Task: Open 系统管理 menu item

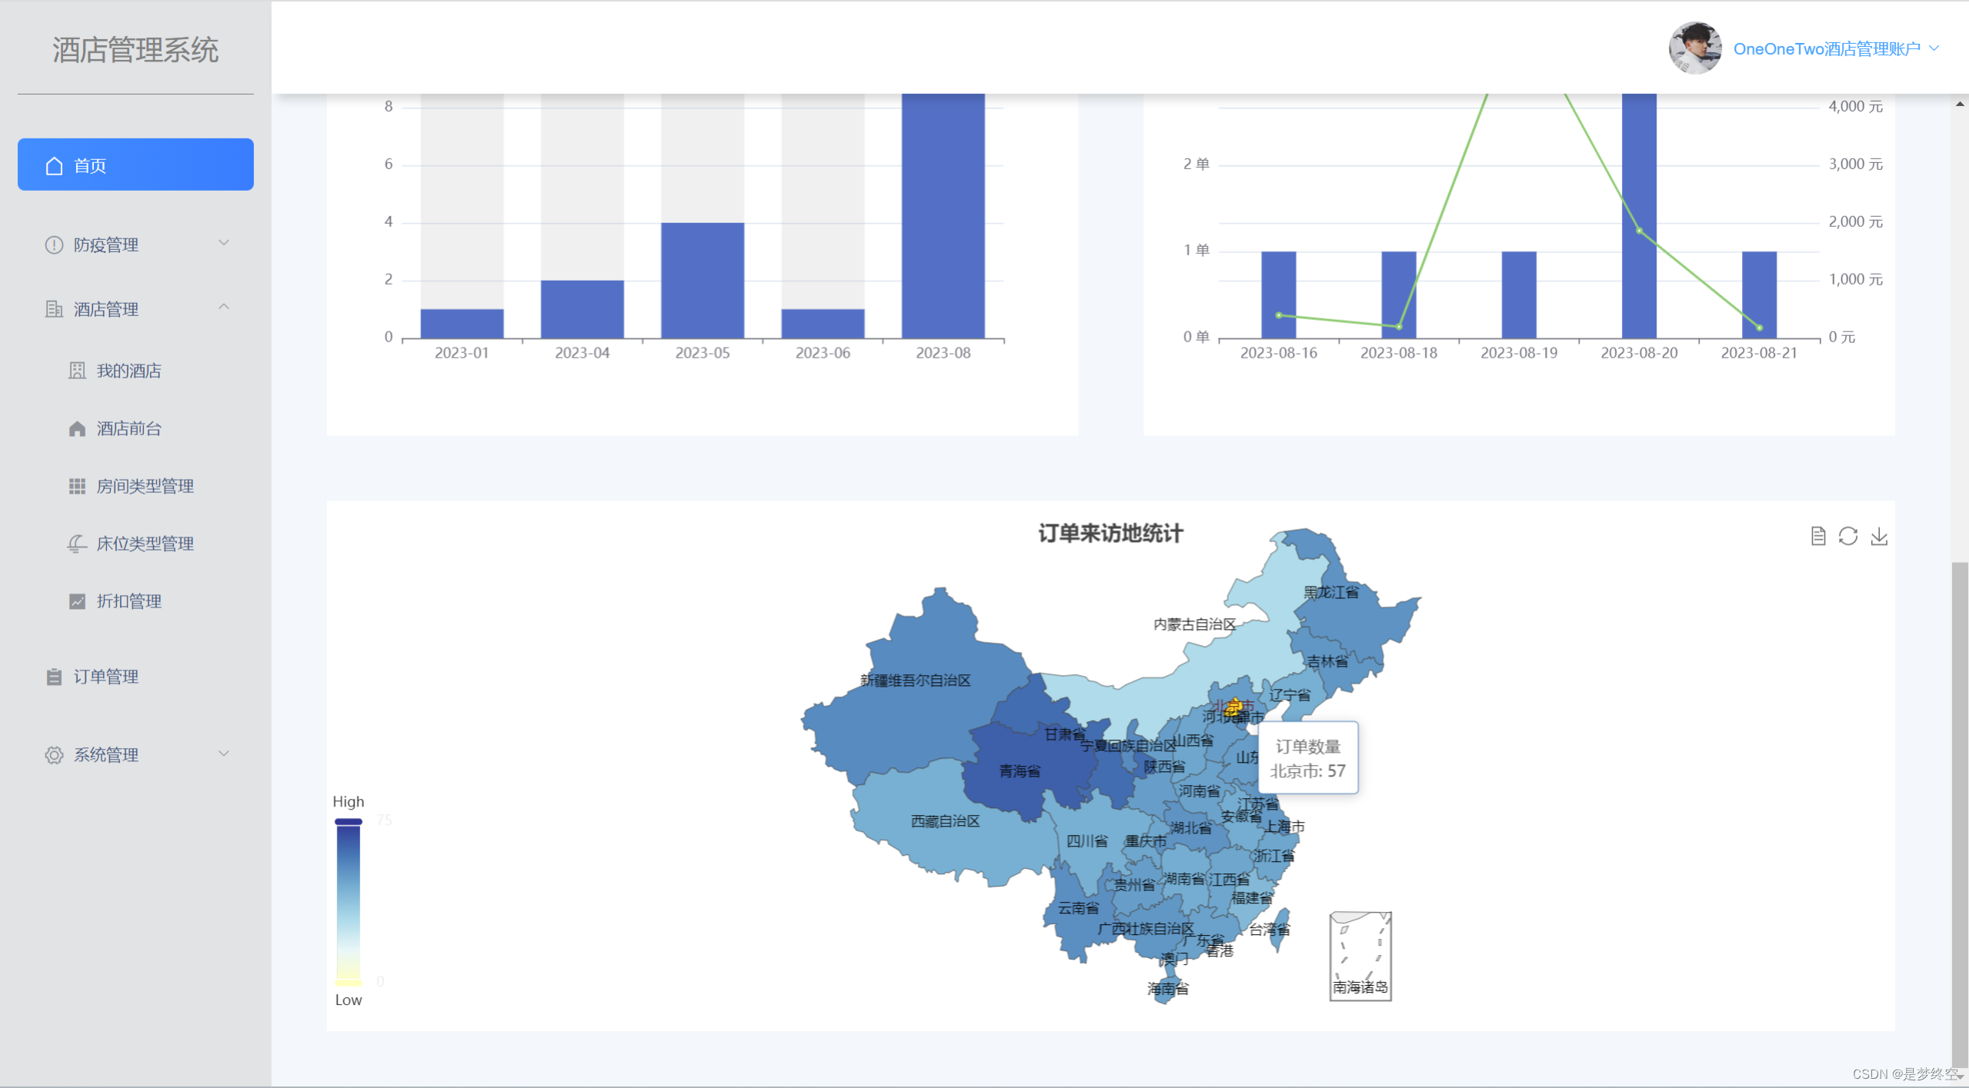Action: coord(135,755)
